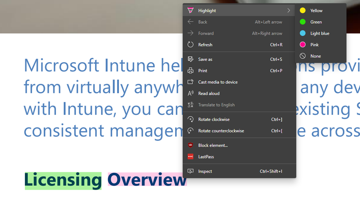The height and width of the screenshot is (213, 360).
Task: Click the pink-highlighted word Overview
Action: tap(147, 180)
